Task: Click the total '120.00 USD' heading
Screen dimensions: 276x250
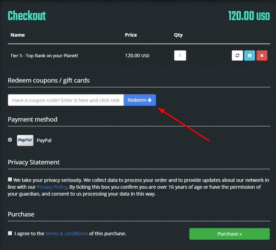Action: coord(249,16)
